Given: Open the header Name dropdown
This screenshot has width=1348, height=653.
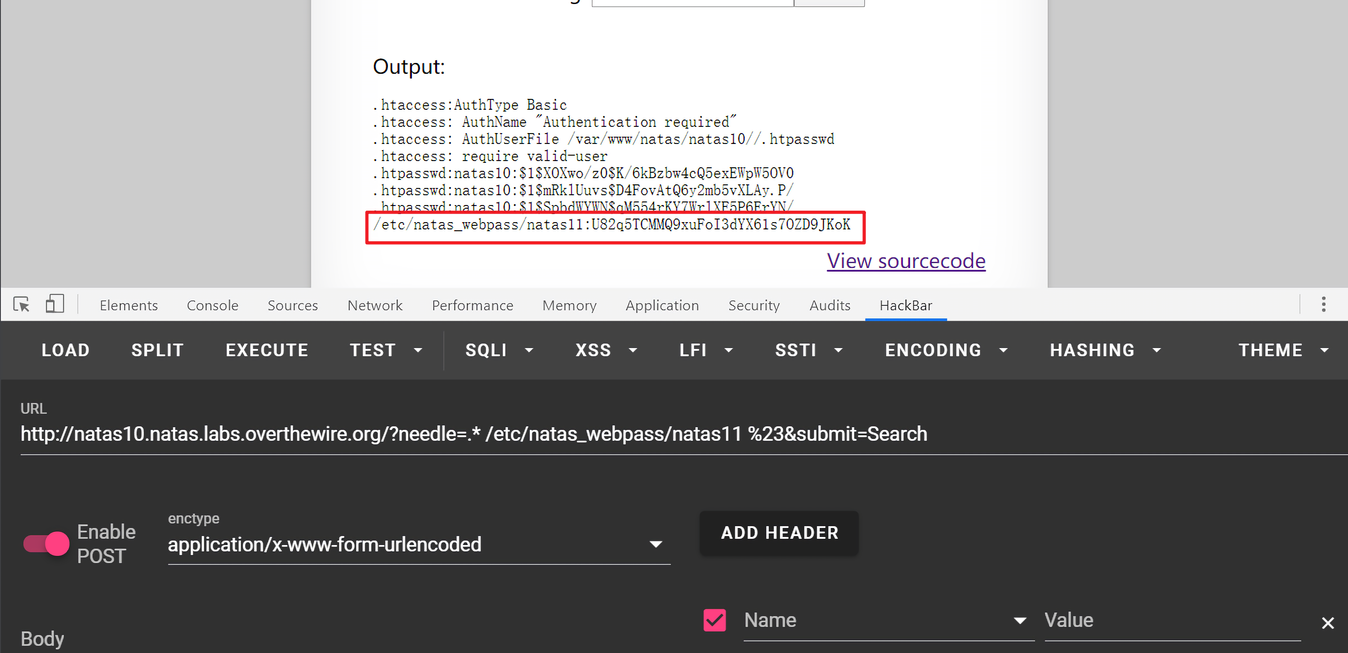Looking at the screenshot, I should coord(888,620).
